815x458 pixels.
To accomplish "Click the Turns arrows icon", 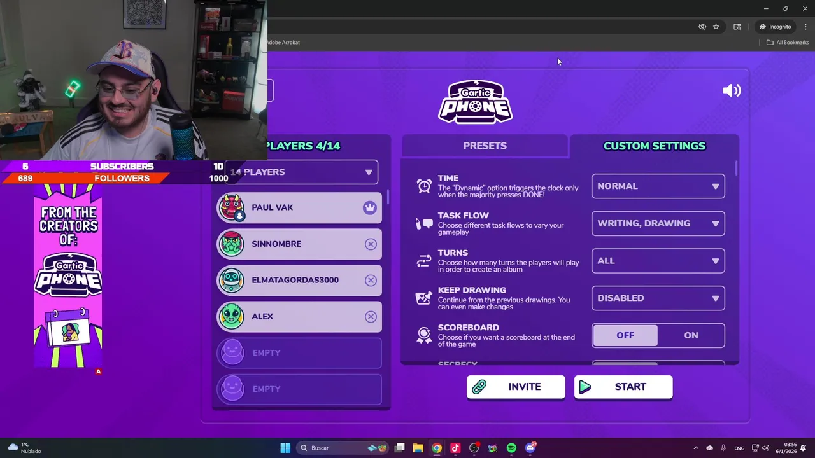I will click(x=424, y=261).
